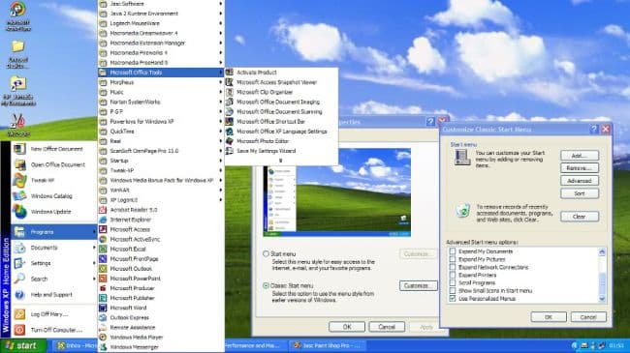This screenshot has height=353, width=630.
Task: Expand Macromedia Dreamweaver 4 folder
Action: pyautogui.click(x=161, y=33)
